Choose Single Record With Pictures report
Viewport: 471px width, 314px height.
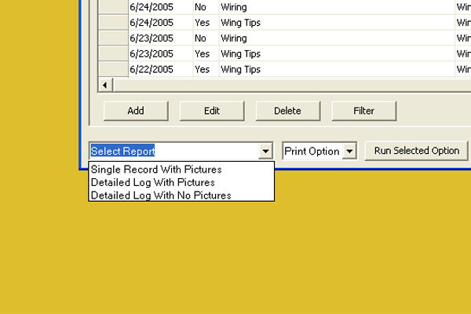coord(156,169)
